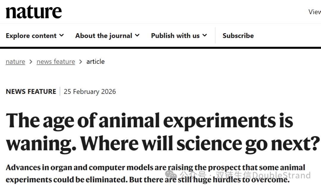The width and height of the screenshot is (321, 188).
Task: Open the Explore content menu label
Action: pyautogui.click(x=31, y=36)
